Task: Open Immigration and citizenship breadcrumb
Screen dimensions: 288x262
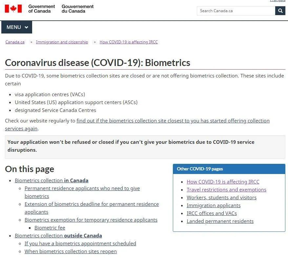Action: 62,42
